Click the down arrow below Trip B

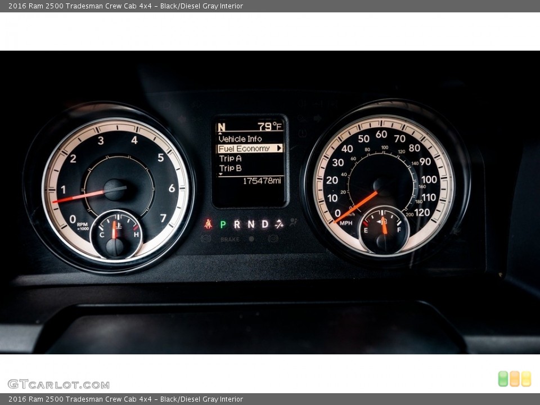pos(220,174)
